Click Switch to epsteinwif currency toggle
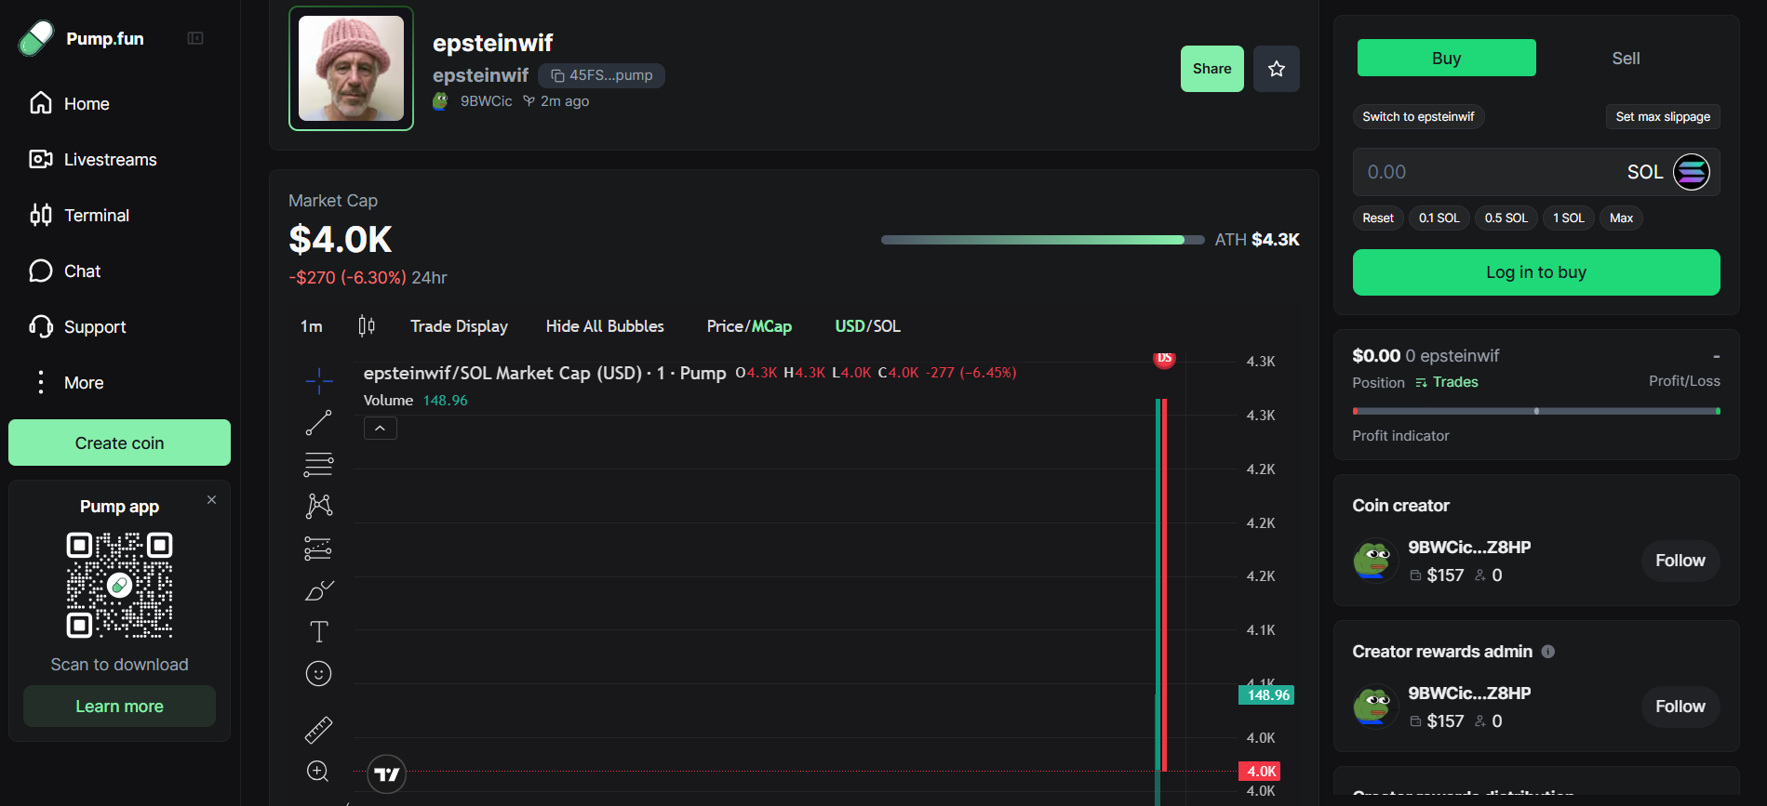 1418,116
